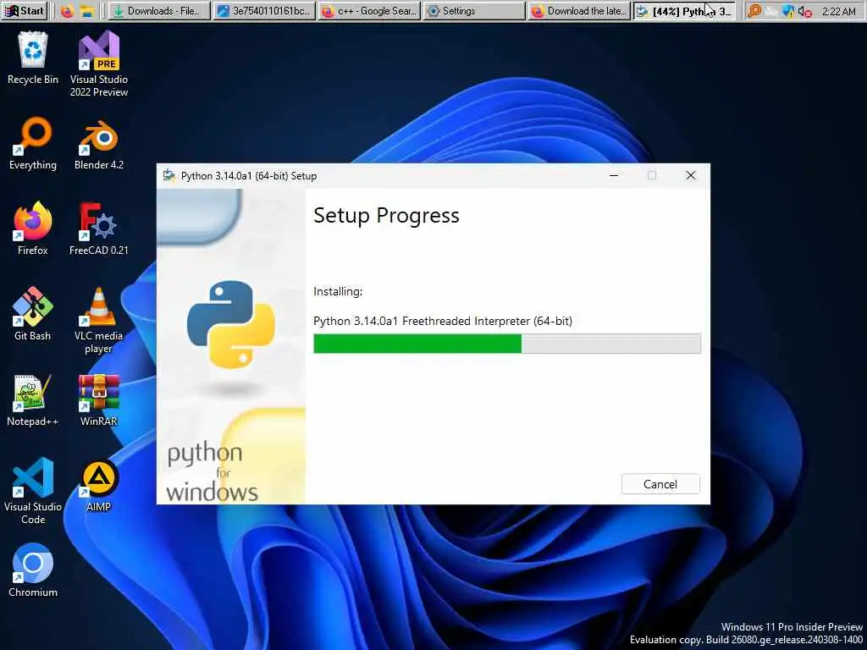The image size is (867, 650).
Task: Cancel the Python installation
Action: [660, 484]
